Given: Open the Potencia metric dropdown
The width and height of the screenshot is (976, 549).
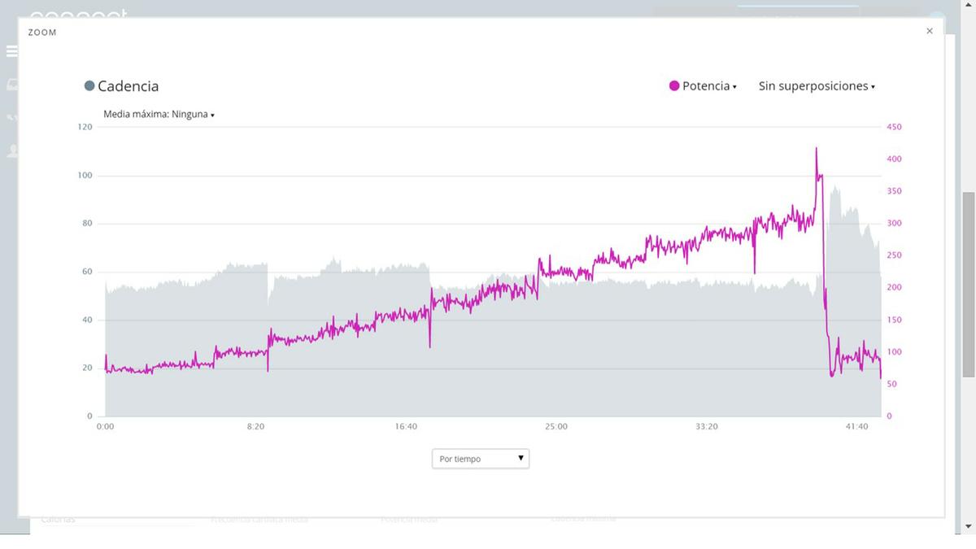Looking at the screenshot, I should pyautogui.click(x=704, y=86).
